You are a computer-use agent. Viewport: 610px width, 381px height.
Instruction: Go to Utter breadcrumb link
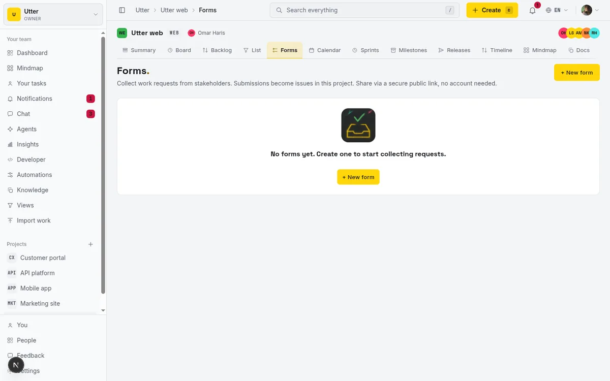(x=142, y=10)
